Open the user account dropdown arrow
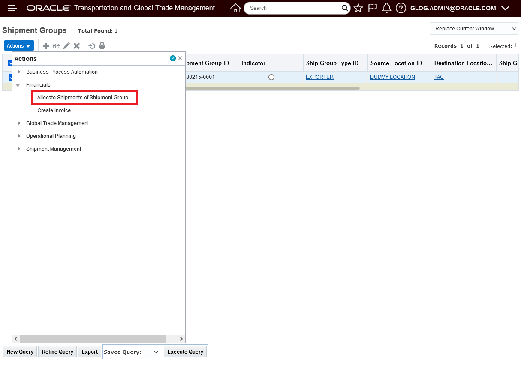The height and width of the screenshot is (367, 521). (x=505, y=8)
